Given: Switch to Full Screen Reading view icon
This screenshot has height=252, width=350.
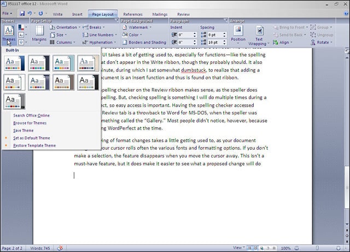Looking at the screenshot, I should [255, 248].
